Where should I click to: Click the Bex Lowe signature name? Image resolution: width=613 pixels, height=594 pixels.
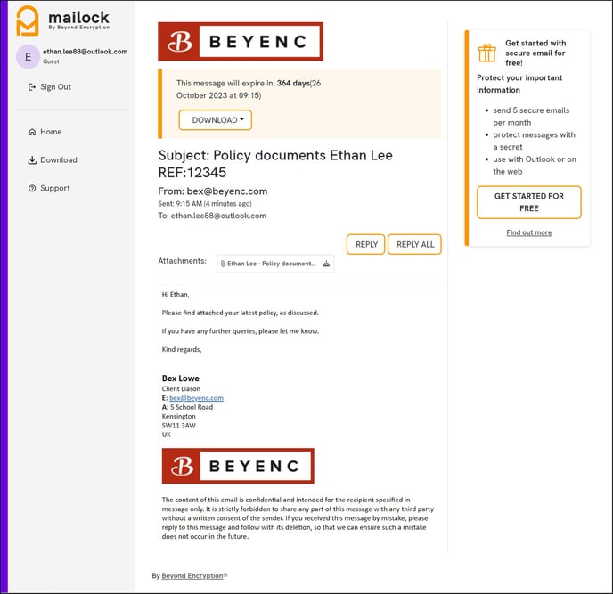181,378
